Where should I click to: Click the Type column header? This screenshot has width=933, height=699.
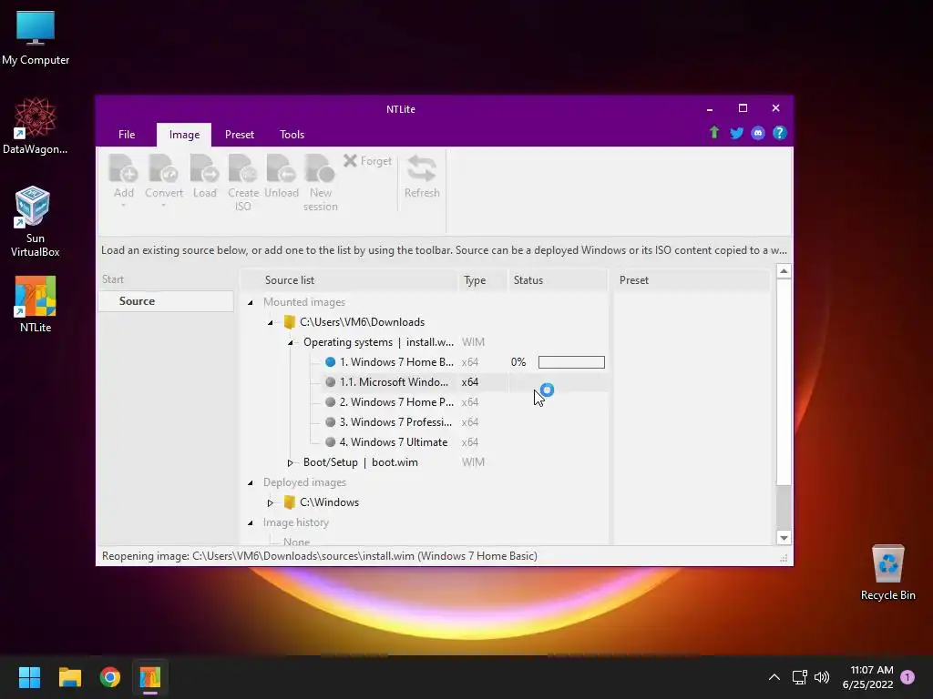(x=483, y=280)
